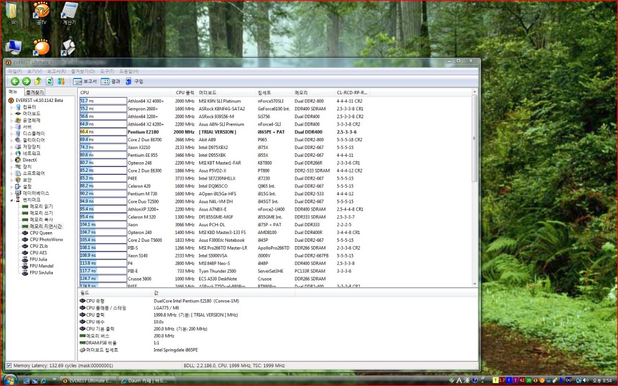Click 필드 column header in details pane
Screen dimensions: 618x386
pyautogui.click(x=115, y=293)
